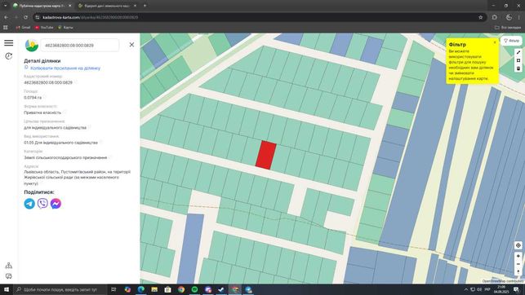
Task: Share the parcel via Telegram
Action: pos(29,204)
